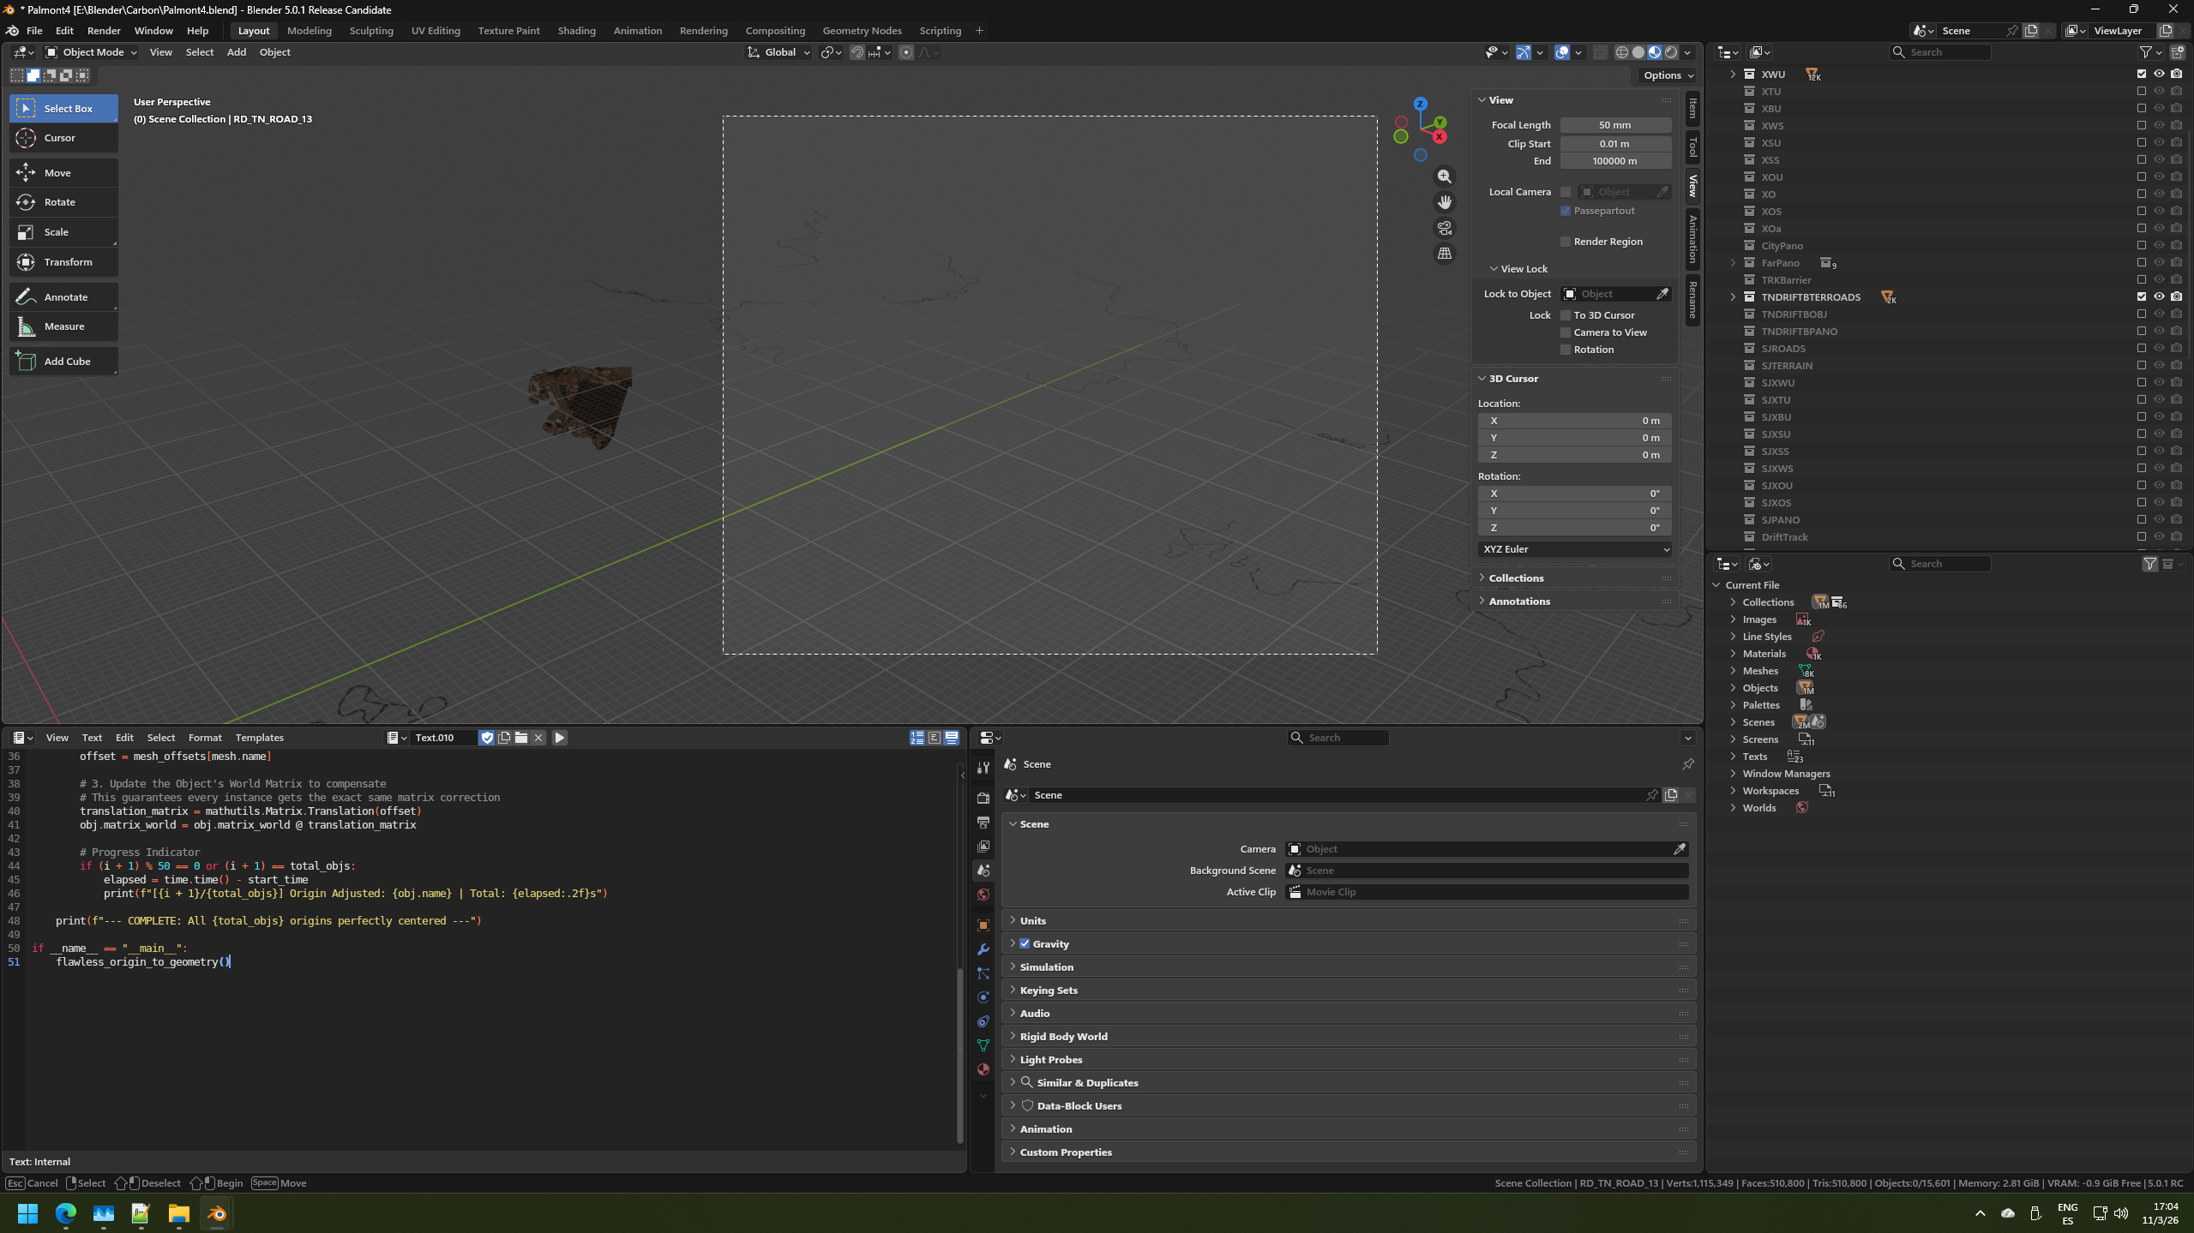2194x1233 pixels.
Task: Open the XYZ Euler rotation mode dropdown
Action: (1573, 549)
